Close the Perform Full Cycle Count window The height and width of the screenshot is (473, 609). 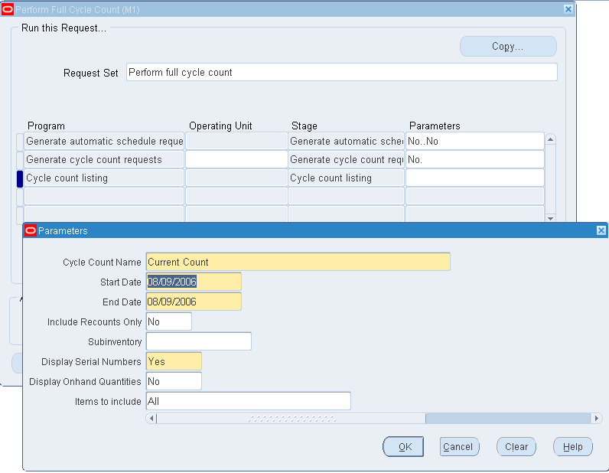tap(568, 9)
